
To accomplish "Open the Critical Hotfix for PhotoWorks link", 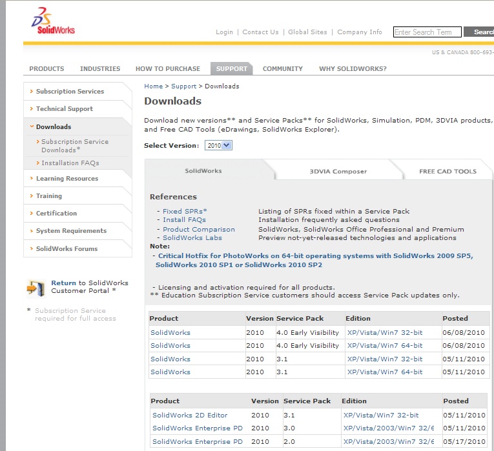I will pyautogui.click(x=314, y=260).
